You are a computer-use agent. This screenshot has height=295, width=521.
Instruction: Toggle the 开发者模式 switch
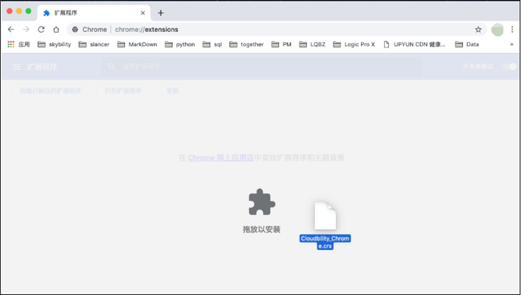(x=509, y=67)
